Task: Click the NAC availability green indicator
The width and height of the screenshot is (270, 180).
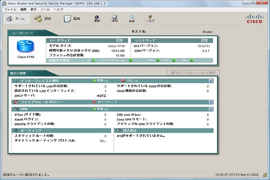Action: tap(191, 60)
